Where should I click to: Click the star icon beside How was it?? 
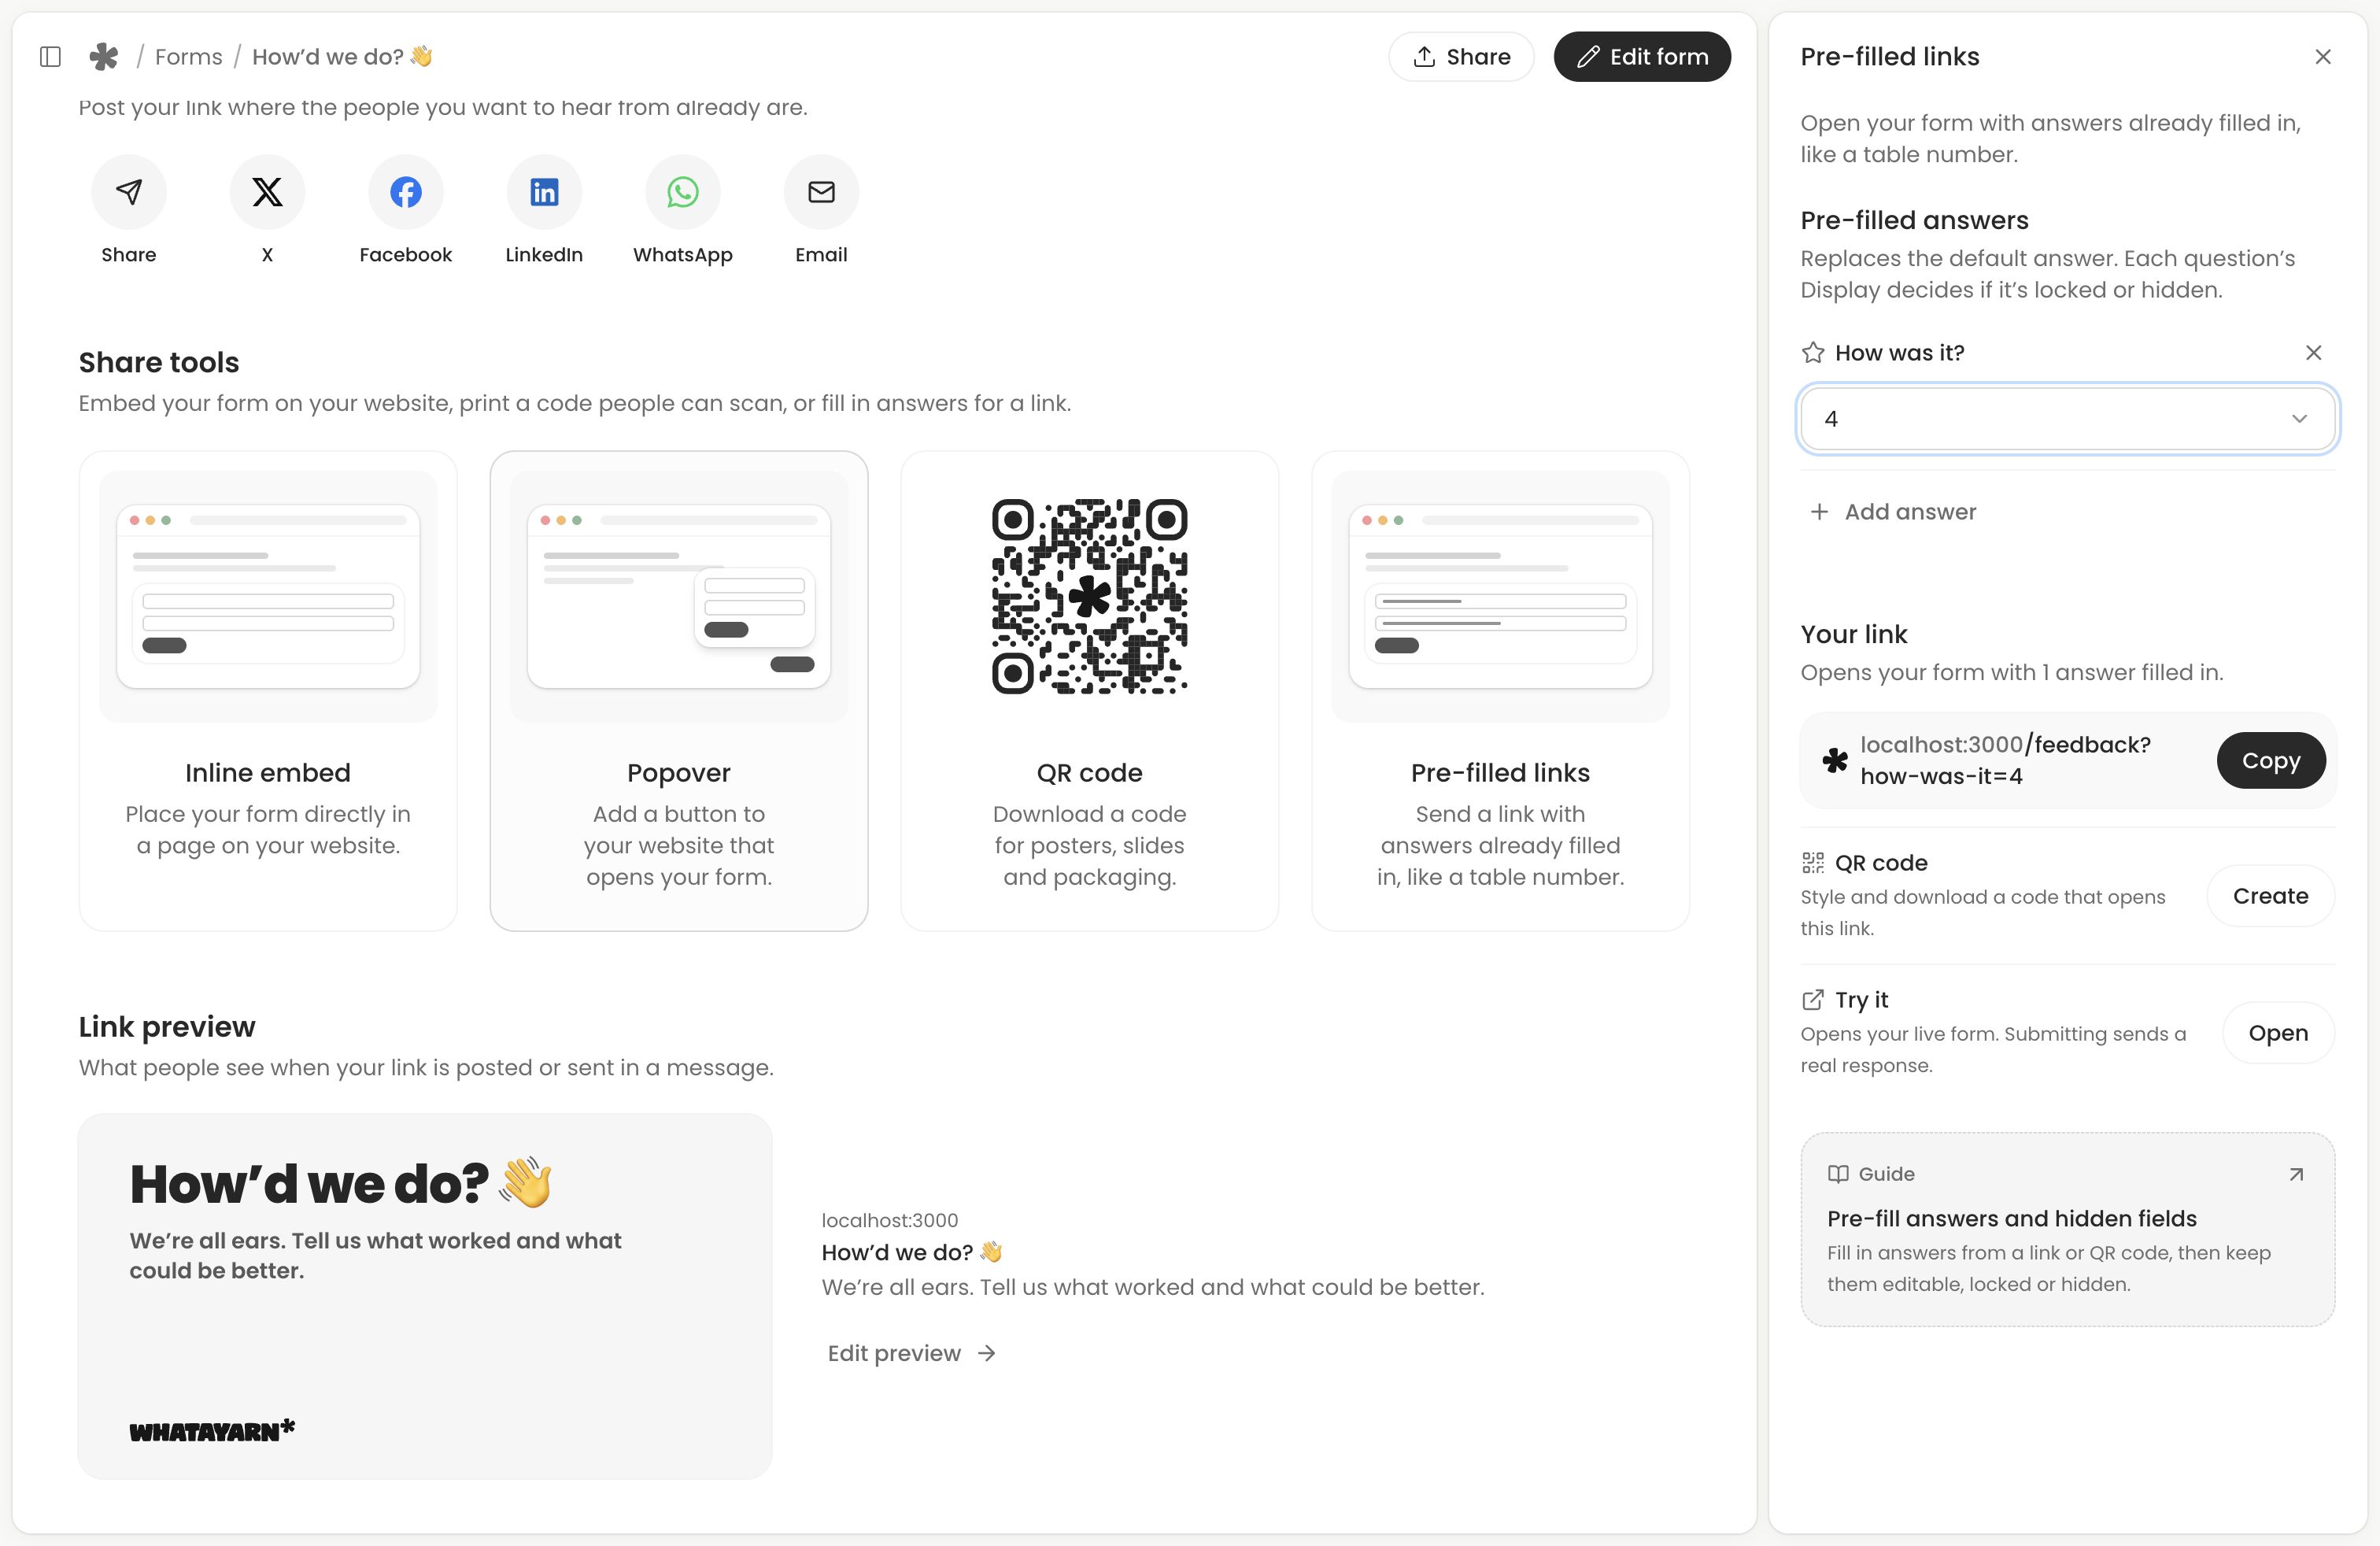(x=1813, y=353)
